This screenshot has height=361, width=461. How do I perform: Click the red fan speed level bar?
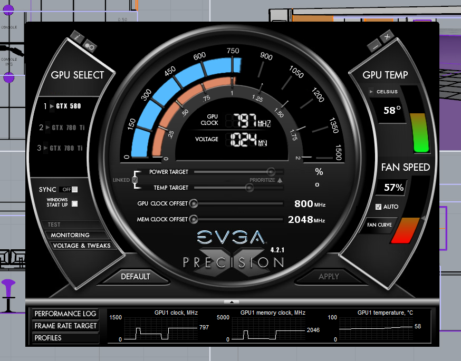405,231
